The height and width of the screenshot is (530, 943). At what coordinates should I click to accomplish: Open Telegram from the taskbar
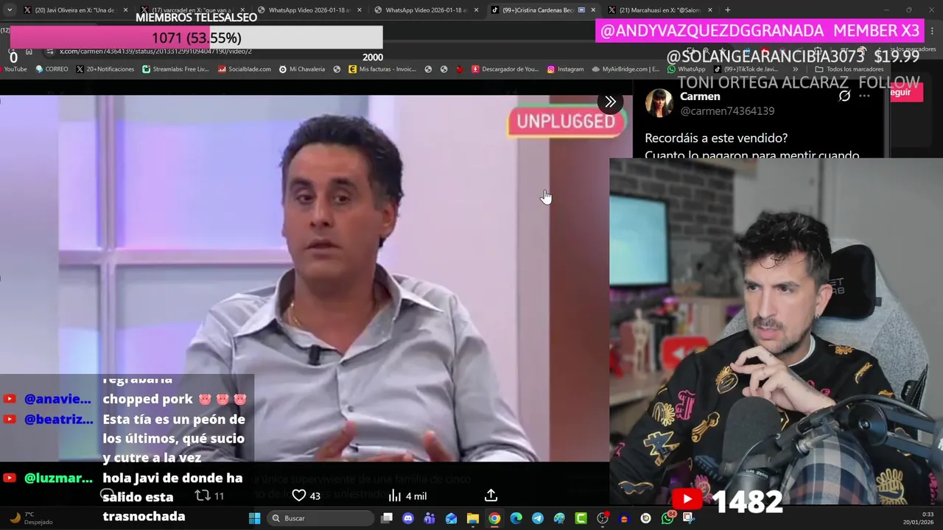537,518
